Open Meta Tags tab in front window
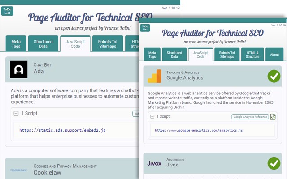 coord(152,55)
